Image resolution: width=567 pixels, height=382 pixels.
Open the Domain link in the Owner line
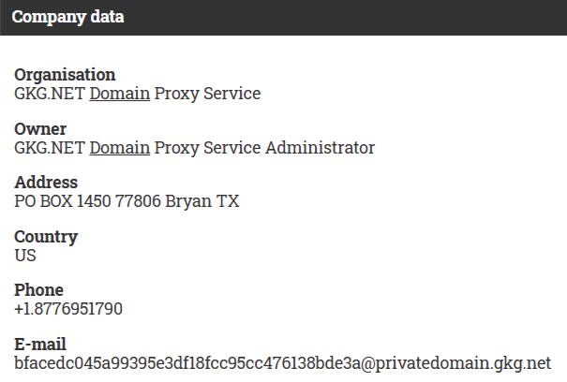120,147
